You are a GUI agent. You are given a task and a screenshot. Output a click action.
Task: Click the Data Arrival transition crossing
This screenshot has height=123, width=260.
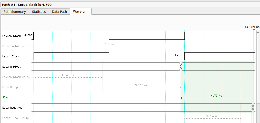coord(181,66)
